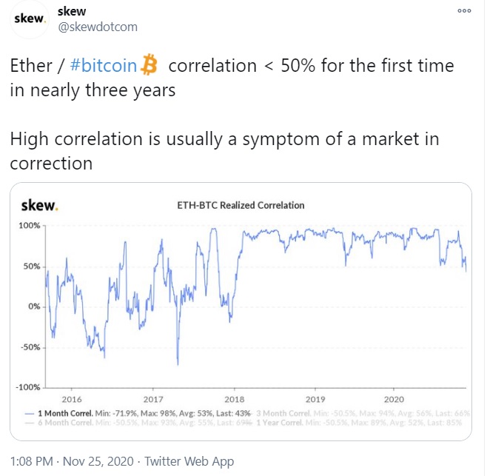The image size is (487, 476).
Task: Open the @skewdotcom handle
Action: pos(97,27)
